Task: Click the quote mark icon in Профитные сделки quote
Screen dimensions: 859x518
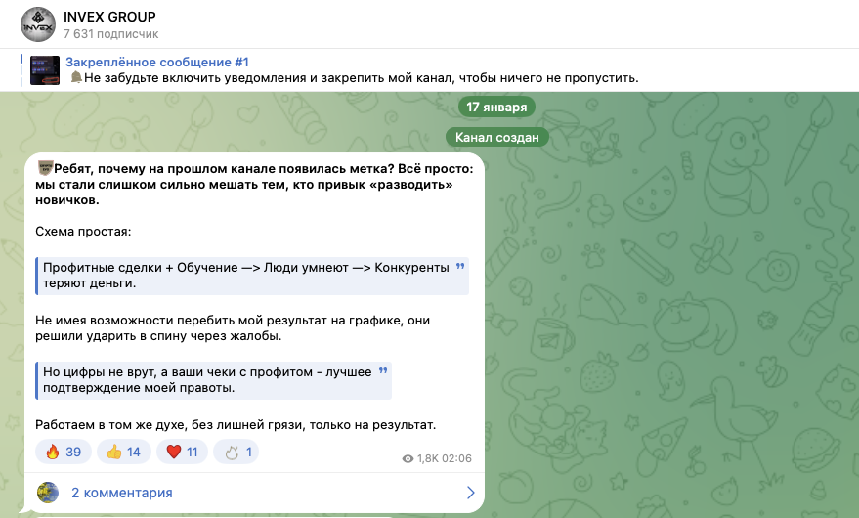Action: click(461, 266)
